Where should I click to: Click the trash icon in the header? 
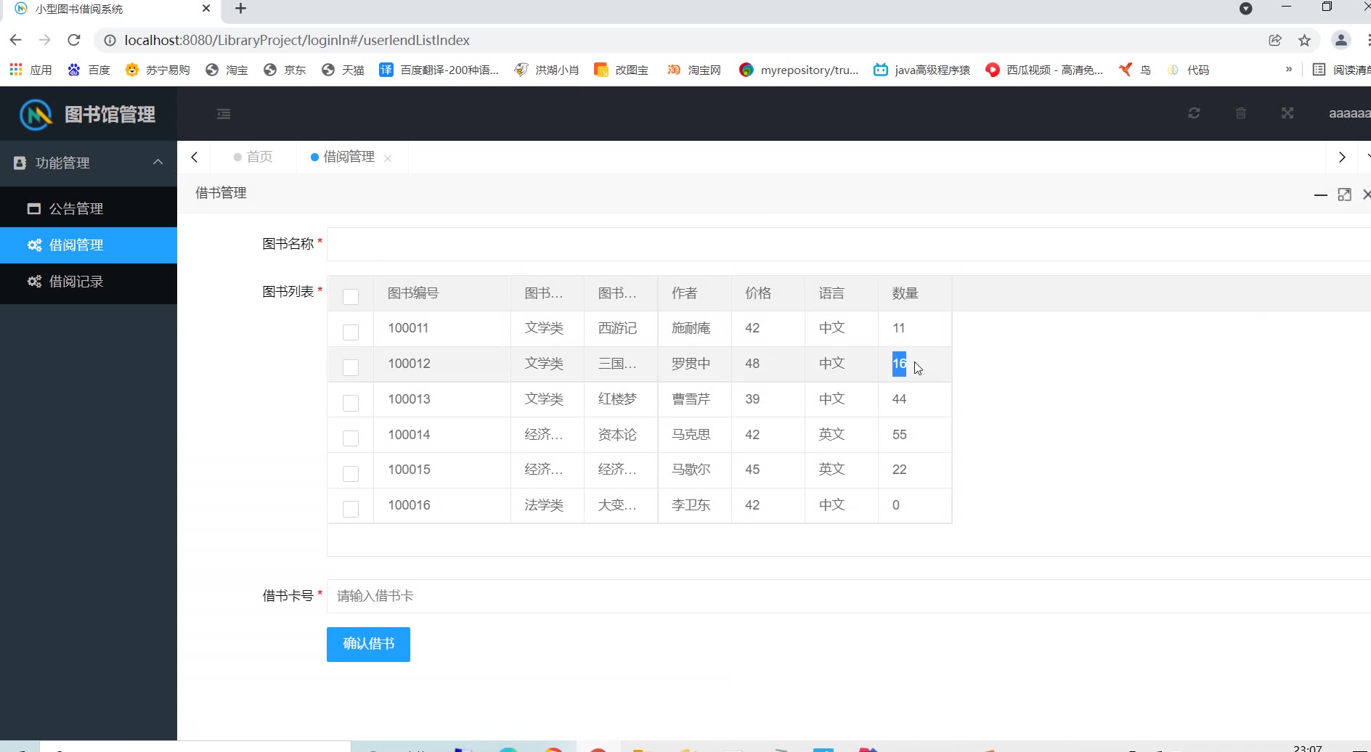[1241, 113]
